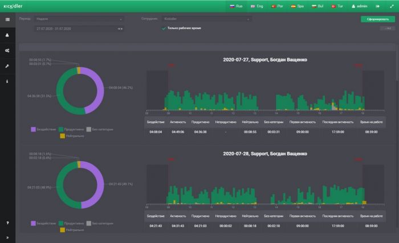The height and width of the screenshot is (243, 399).
Task: Open the employee dropdown
Action: click(206, 19)
